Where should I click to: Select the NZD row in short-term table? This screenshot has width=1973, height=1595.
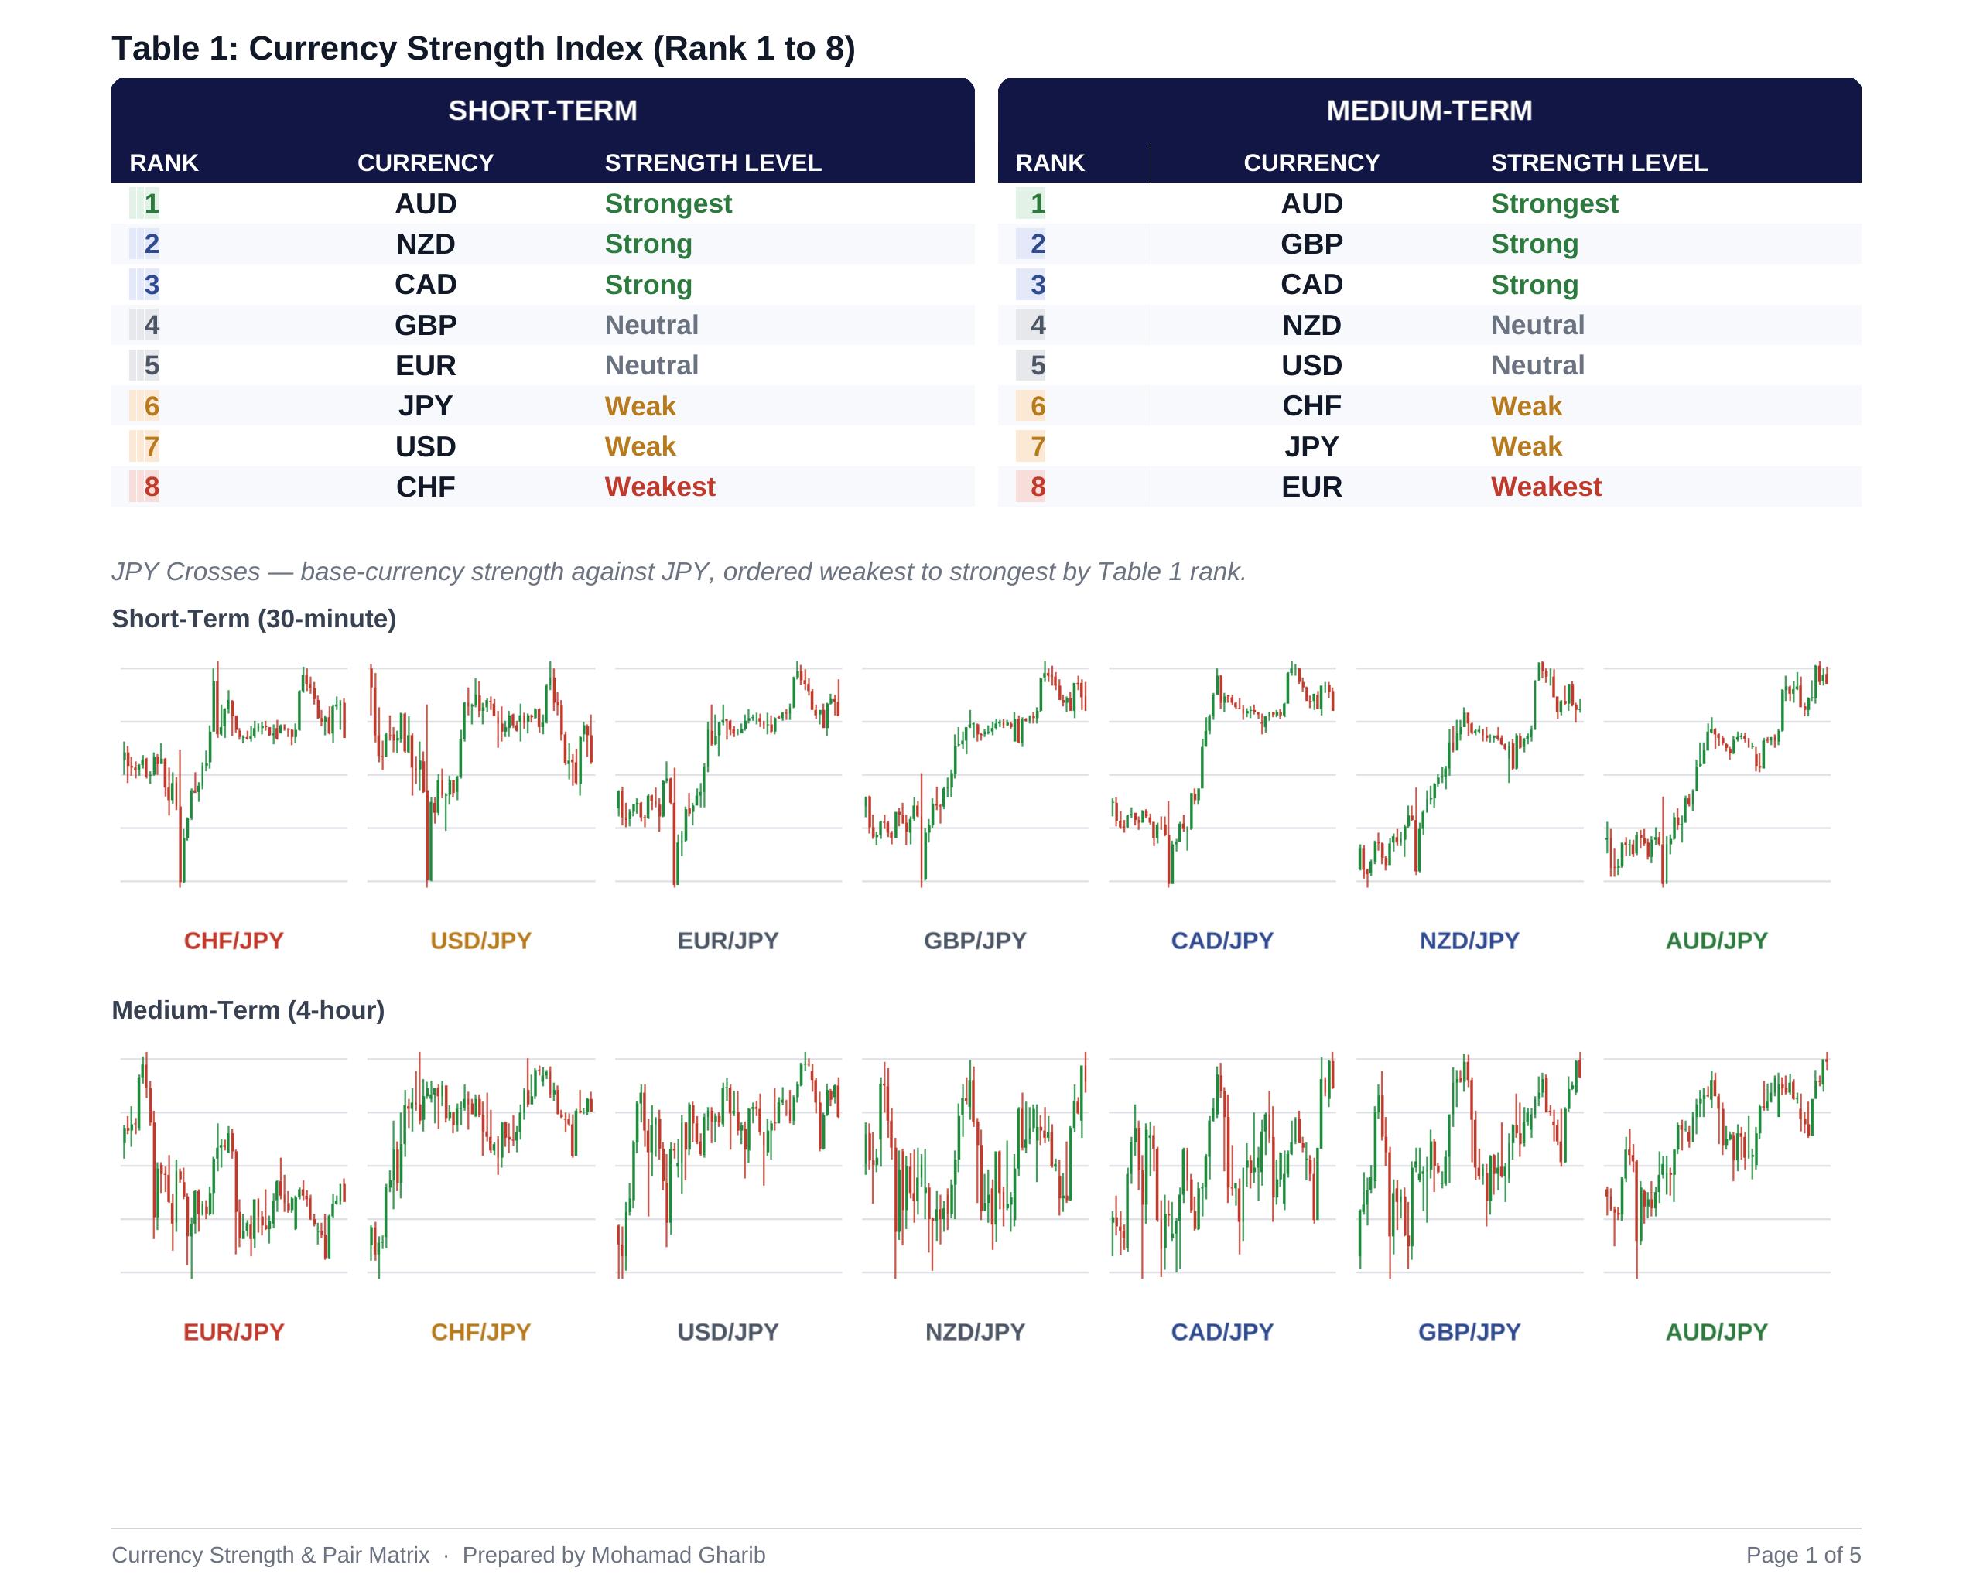click(542, 244)
